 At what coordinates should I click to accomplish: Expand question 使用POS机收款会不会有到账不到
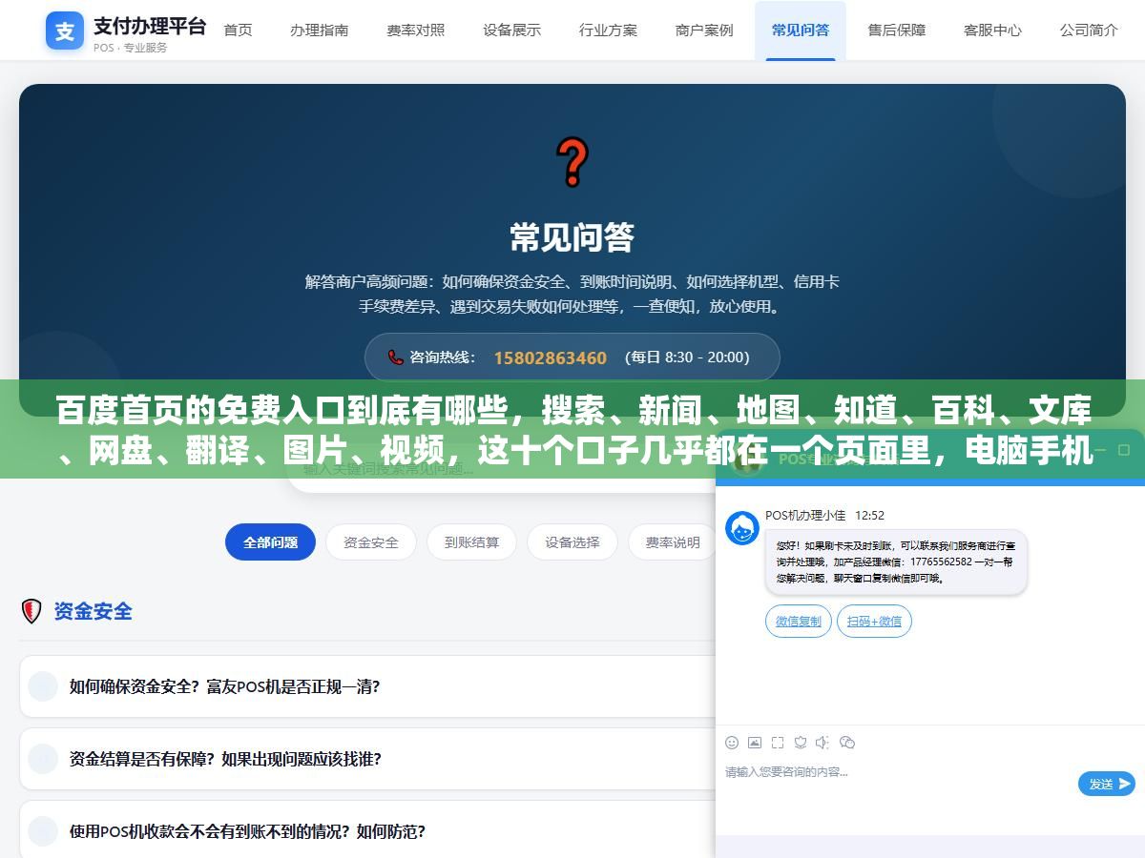[x=367, y=831]
